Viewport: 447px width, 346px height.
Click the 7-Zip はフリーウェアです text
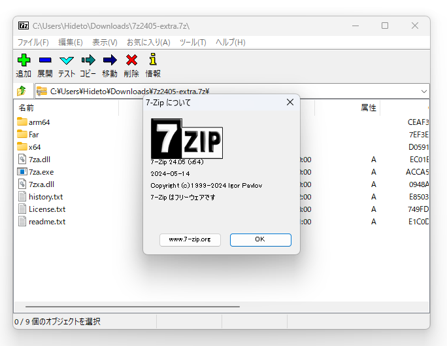click(183, 197)
